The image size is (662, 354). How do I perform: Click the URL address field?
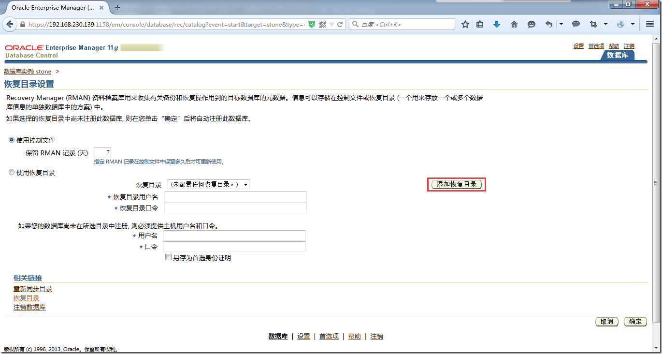tap(166, 24)
